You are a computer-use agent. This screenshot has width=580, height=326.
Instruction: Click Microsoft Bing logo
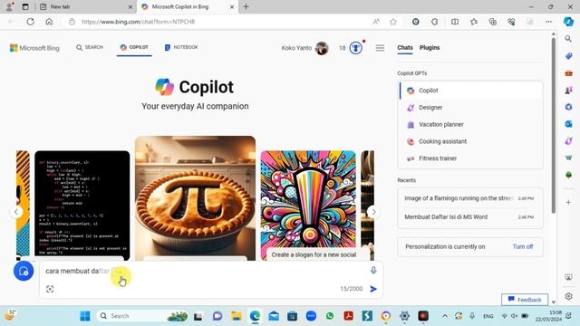click(34, 48)
